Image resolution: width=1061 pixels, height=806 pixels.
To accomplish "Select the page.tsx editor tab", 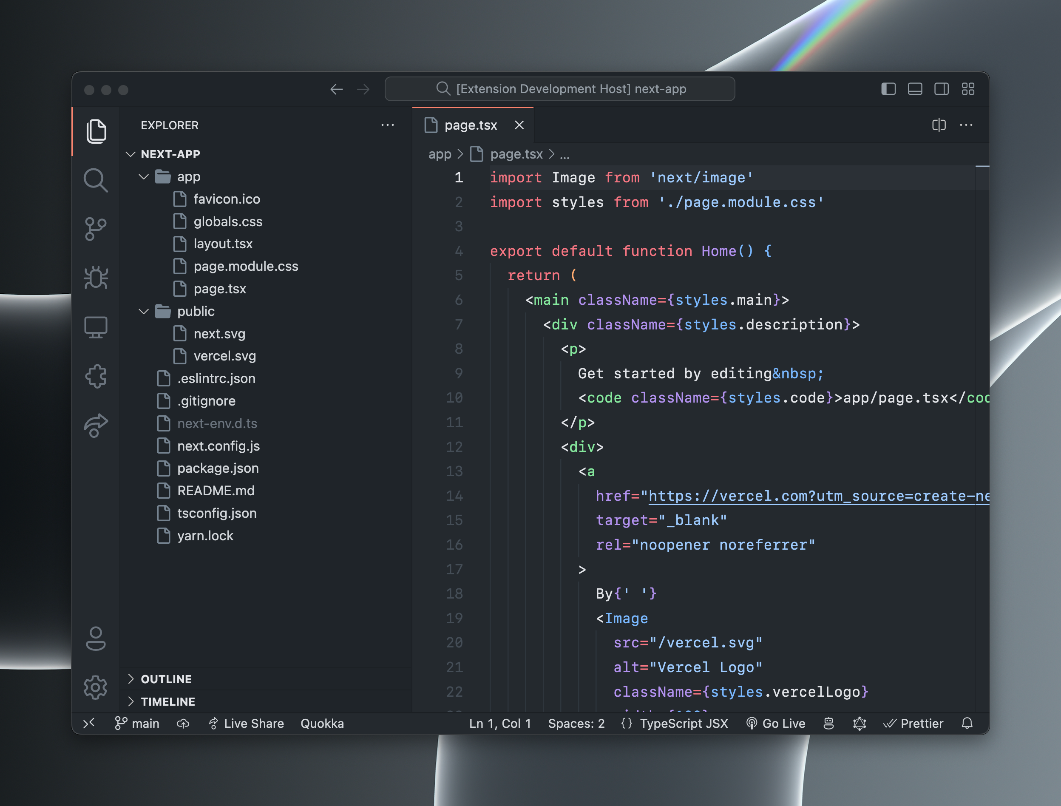I will (470, 125).
